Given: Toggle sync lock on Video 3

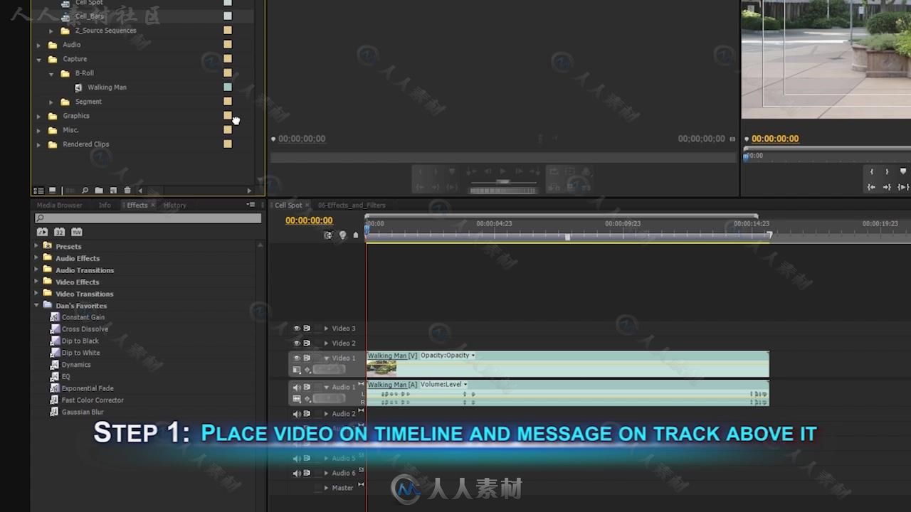Looking at the screenshot, I should click(x=307, y=329).
